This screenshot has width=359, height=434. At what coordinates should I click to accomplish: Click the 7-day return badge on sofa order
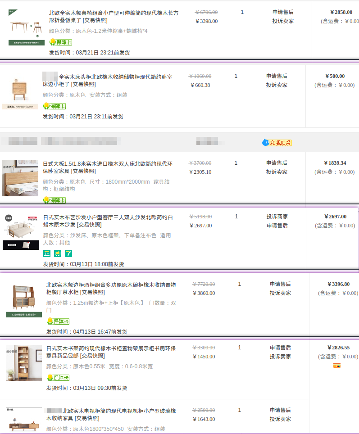tap(68, 253)
